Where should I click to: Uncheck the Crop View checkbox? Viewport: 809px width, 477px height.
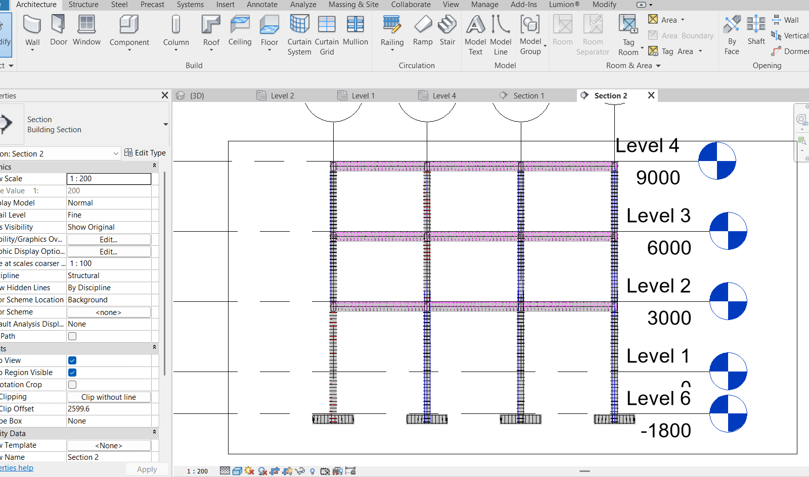tap(72, 360)
